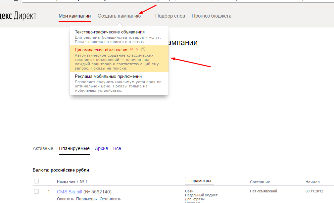
Task: Click the Параметры button in table header
Action: click(199, 180)
